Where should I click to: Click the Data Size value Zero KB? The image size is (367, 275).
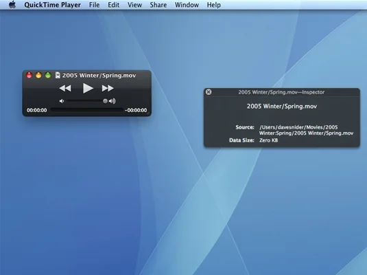point(268,140)
